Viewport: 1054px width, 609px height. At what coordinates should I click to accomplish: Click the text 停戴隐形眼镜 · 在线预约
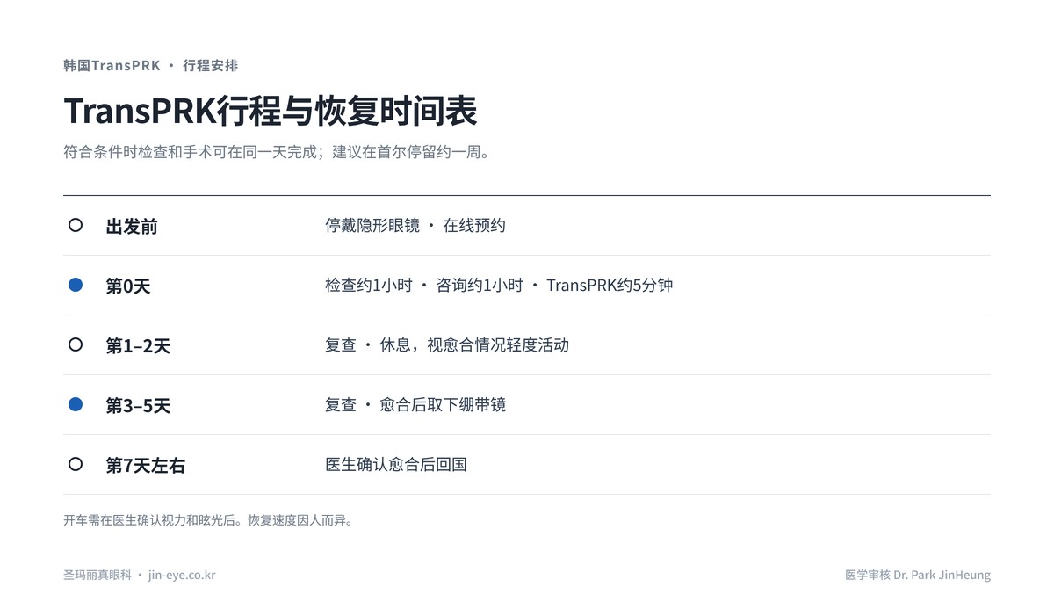tap(415, 226)
